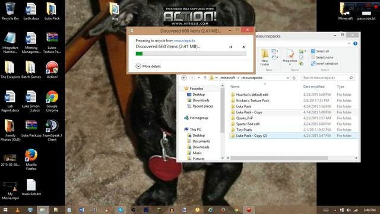Select the Minecraft folder on desktop
380x214 pixels.
pyautogui.click(x=345, y=11)
